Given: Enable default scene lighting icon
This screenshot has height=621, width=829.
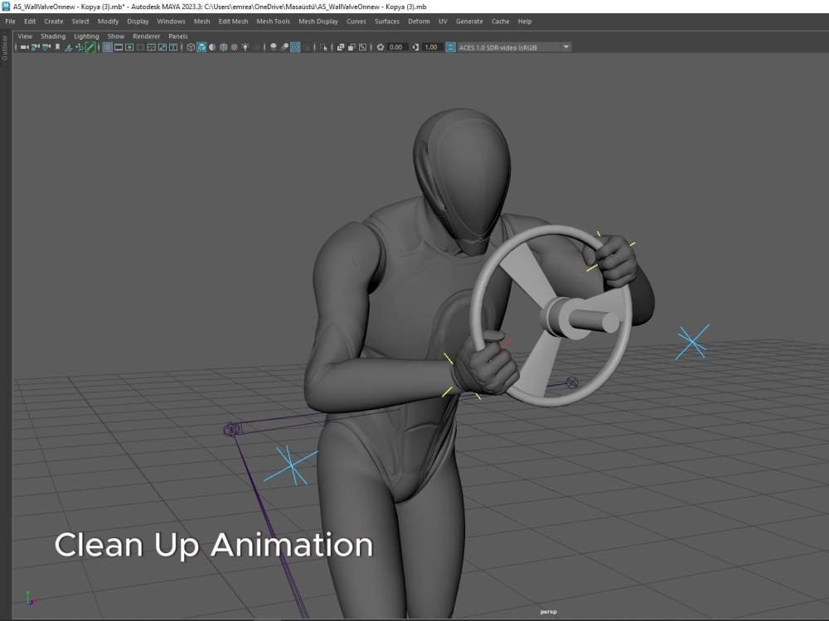Looking at the screenshot, I should (245, 47).
